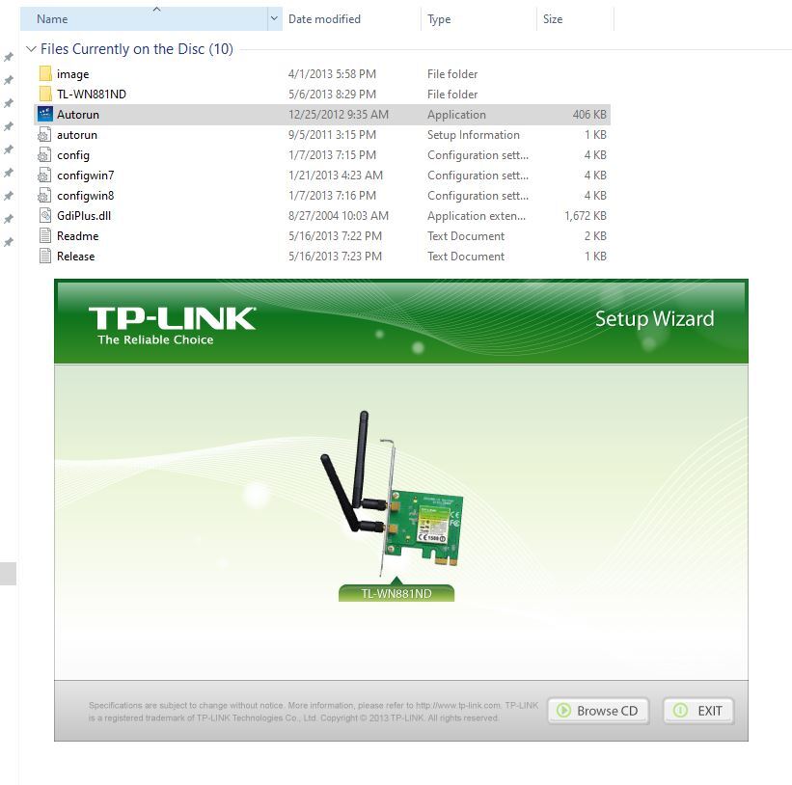Click the Browse CD button
Screen dimensions: 792x785
pos(598,711)
